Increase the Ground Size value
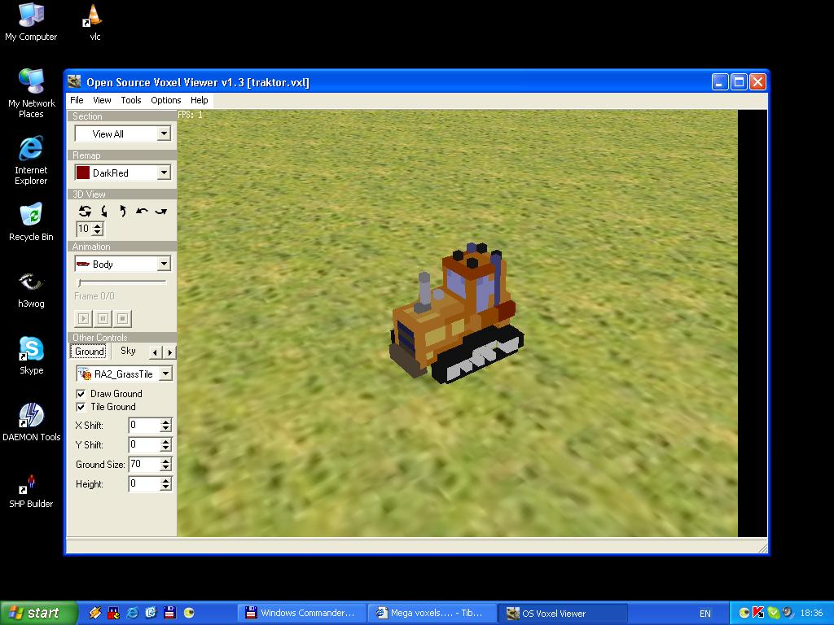834x625 pixels. (x=165, y=461)
